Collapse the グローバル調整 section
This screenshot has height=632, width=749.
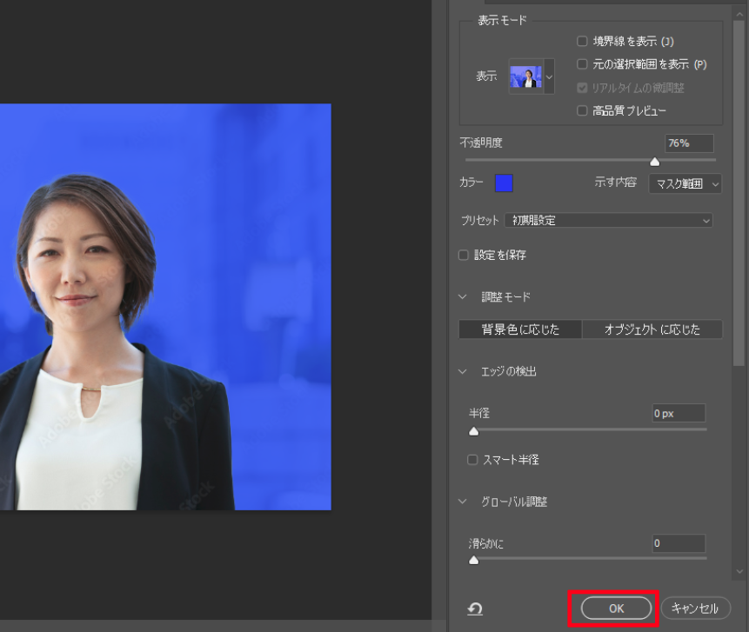click(463, 502)
